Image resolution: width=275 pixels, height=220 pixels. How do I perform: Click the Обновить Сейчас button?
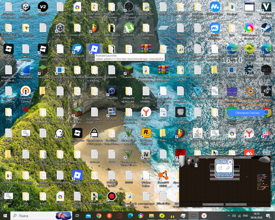click(x=248, y=113)
